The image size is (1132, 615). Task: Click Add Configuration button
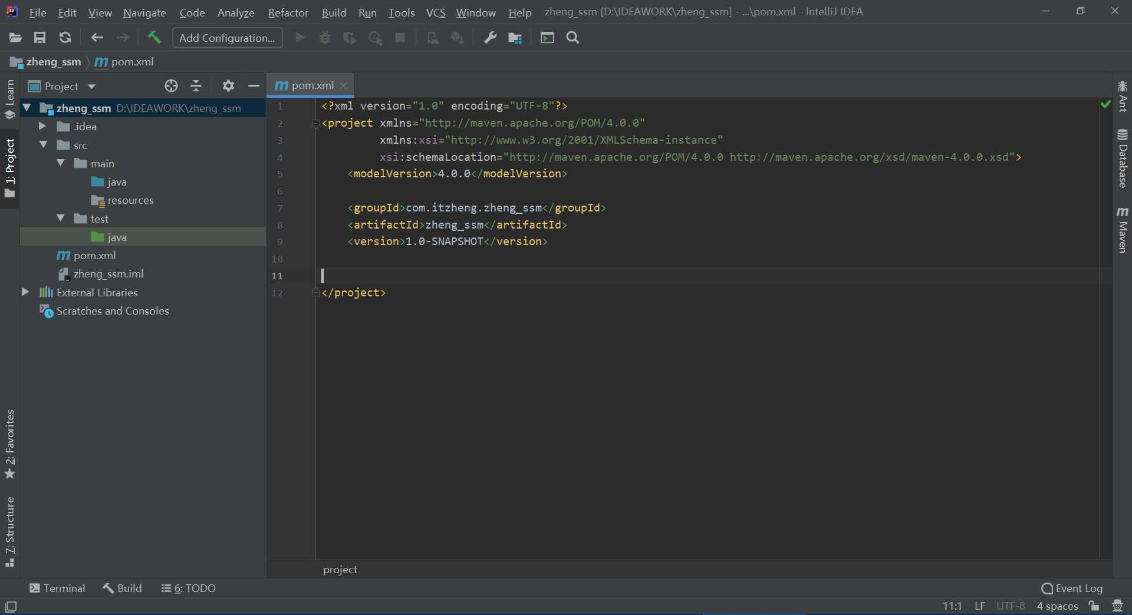(x=227, y=38)
